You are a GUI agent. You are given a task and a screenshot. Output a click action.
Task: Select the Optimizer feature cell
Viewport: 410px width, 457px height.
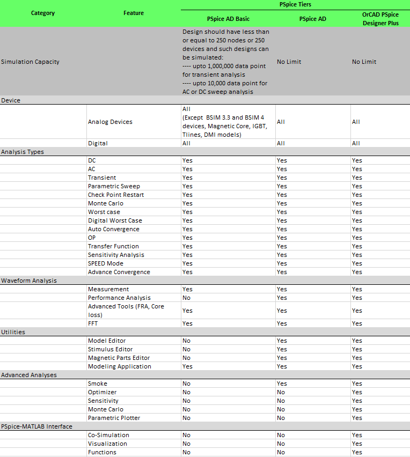(x=134, y=392)
